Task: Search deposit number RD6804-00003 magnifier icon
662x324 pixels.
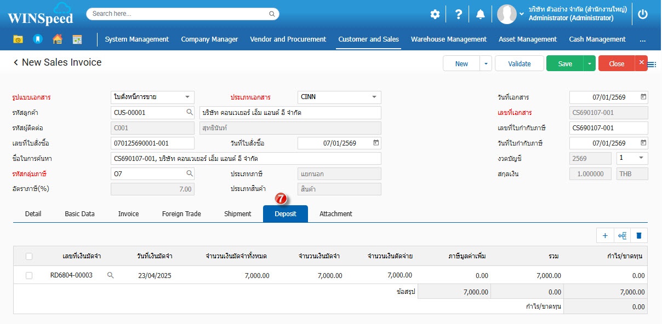Action: tap(110, 275)
